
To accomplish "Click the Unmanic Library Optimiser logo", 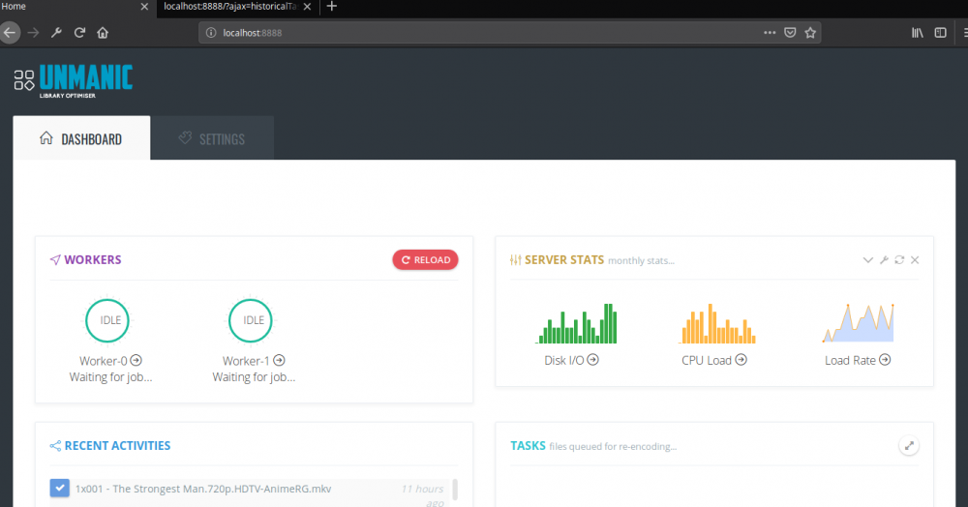I will coord(74,81).
